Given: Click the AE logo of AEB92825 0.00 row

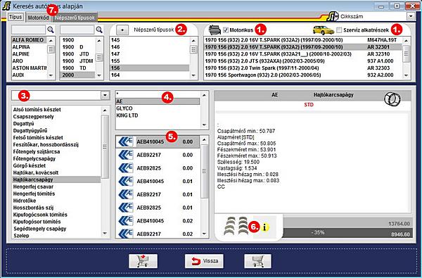Looking at the screenshot, I should coord(126,168).
